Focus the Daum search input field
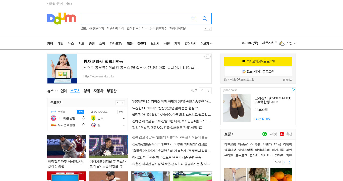 coord(136,19)
